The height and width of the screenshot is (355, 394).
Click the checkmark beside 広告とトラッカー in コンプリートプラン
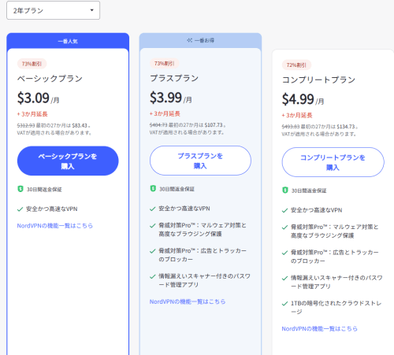tap(284, 253)
